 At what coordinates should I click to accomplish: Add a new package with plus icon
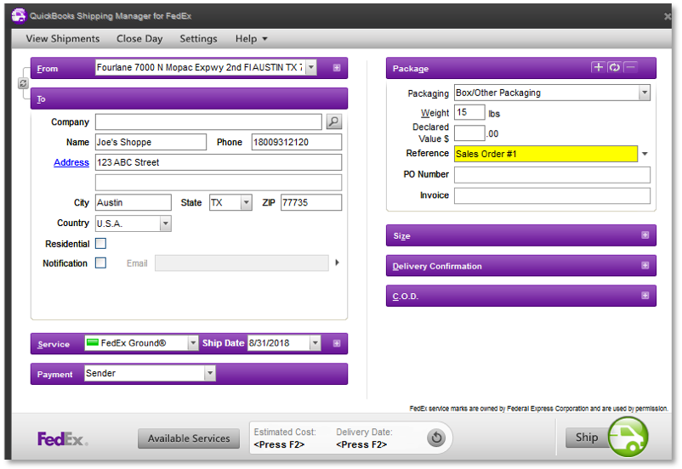(x=599, y=67)
